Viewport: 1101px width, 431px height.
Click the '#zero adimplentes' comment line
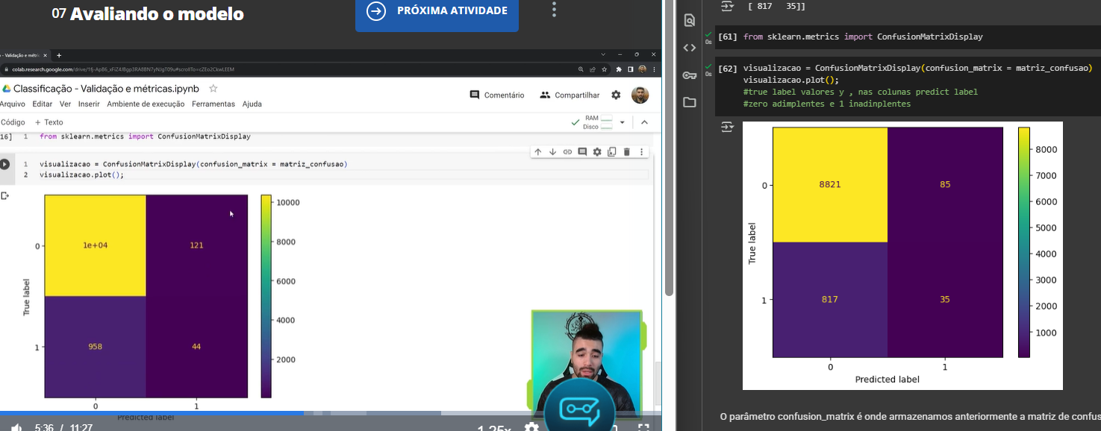pos(827,104)
